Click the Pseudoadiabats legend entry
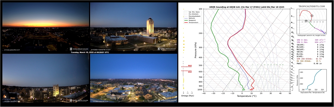 coord(194,16)
